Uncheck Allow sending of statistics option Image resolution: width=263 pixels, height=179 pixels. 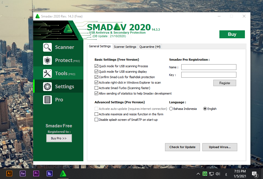tap(96, 93)
